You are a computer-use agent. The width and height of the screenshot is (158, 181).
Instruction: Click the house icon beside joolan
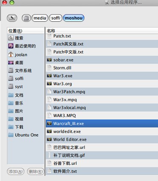[11, 55]
